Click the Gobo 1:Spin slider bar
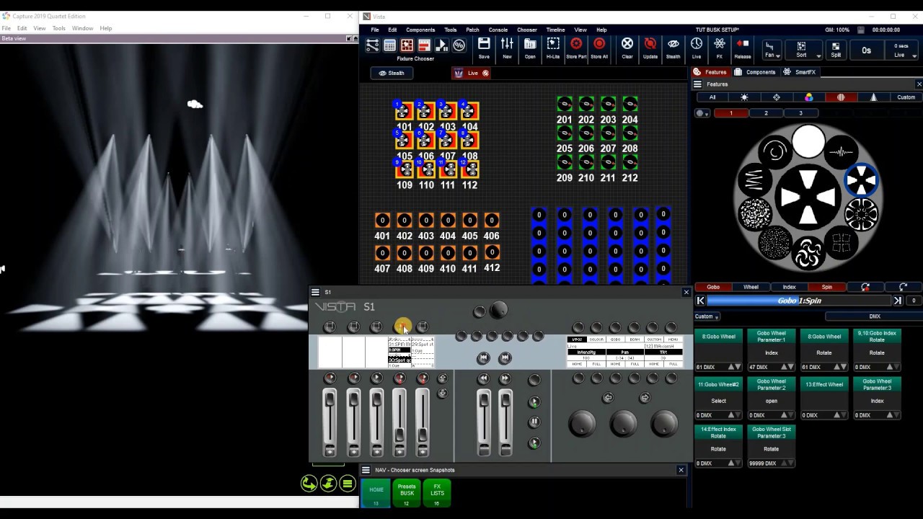 coord(799,301)
